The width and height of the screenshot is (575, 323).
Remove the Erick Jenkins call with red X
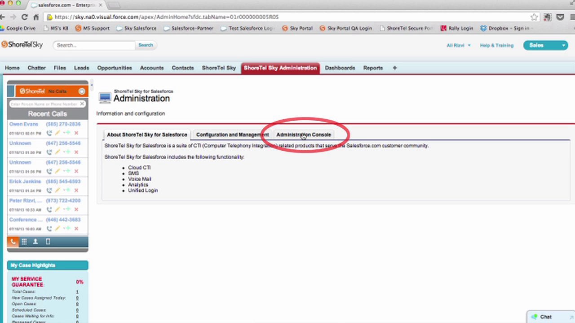[76, 190]
